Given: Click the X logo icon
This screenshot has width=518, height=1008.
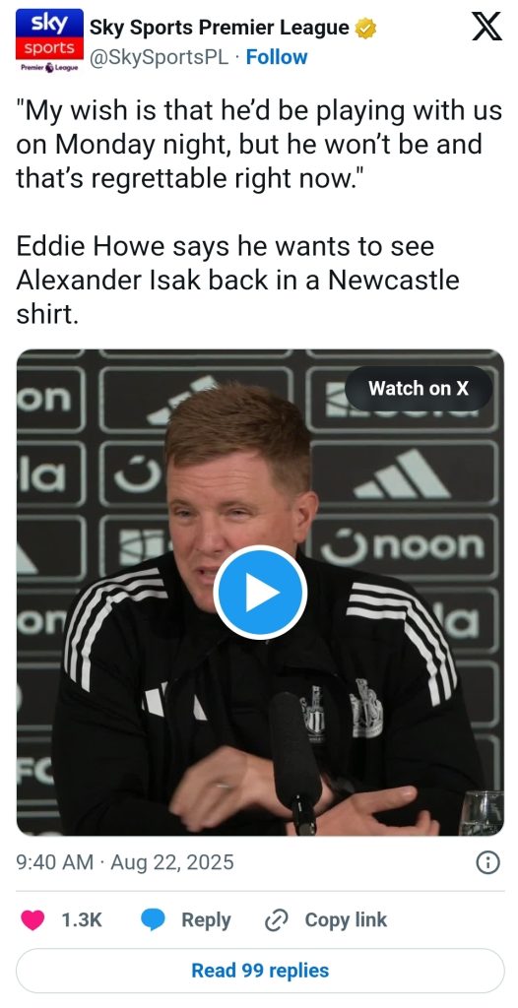Looking at the screenshot, I should (x=486, y=27).
